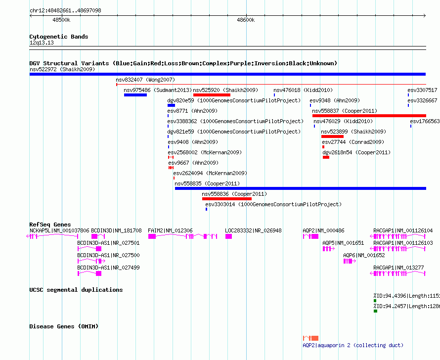The width and height of the screenshot is (440, 360).
Task: Open esv1766563 variant label
Action: (x=425, y=121)
